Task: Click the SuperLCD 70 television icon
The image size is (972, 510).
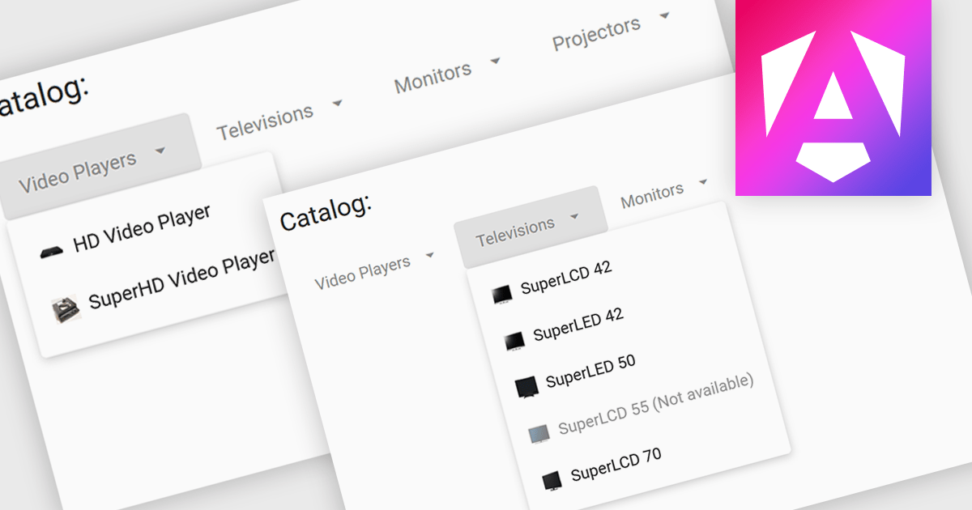Action: pyautogui.click(x=552, y=480)
